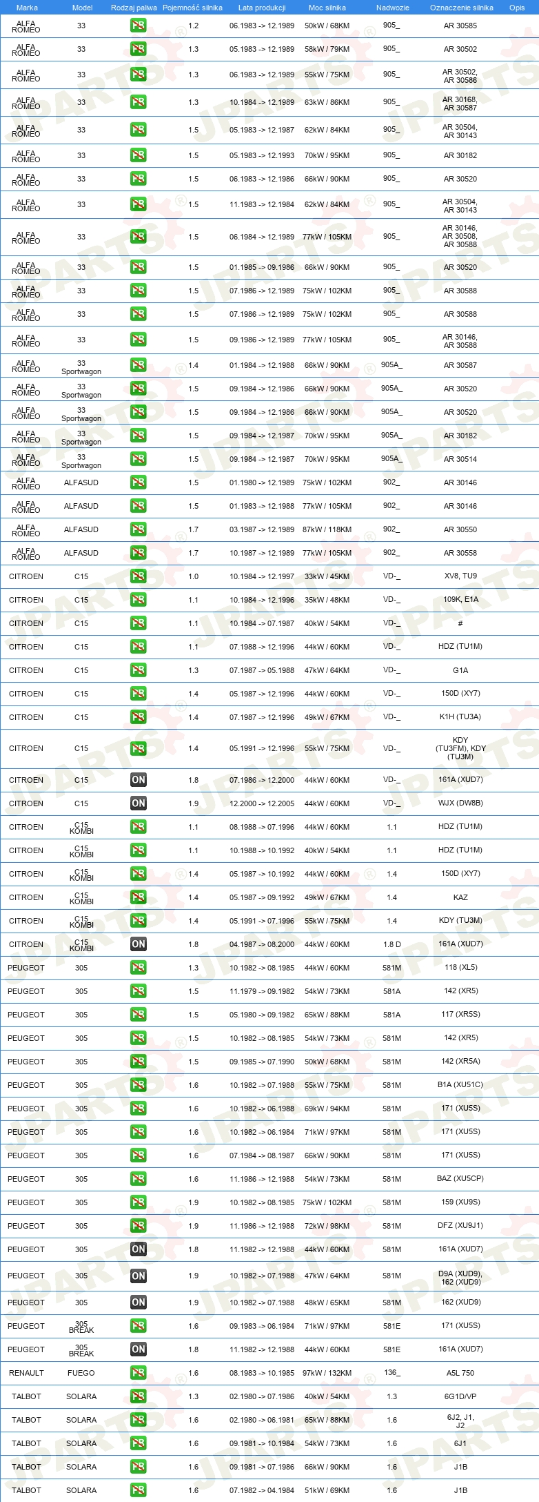Viewport: 539px width, 1502px height.
Task: Click the Marka column header
Action: (26, 8)
